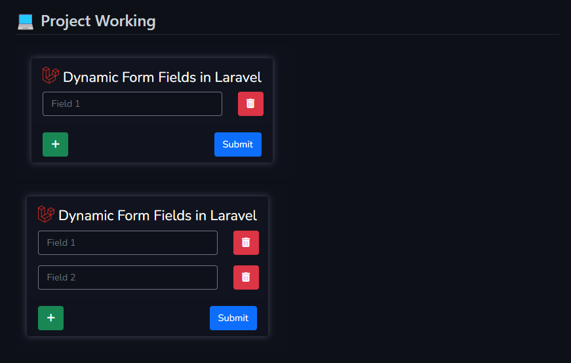Focus the Field 1 input in the upper card
This screenshot has width=571, height=363.
tap(132, 104)
